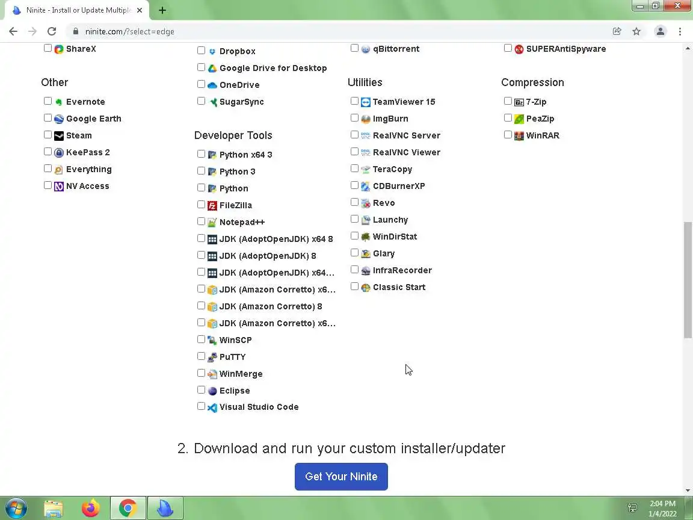Click the JDK (AdoptOpenJDK) 8 label
693x520 pixels.
[268, 256]
